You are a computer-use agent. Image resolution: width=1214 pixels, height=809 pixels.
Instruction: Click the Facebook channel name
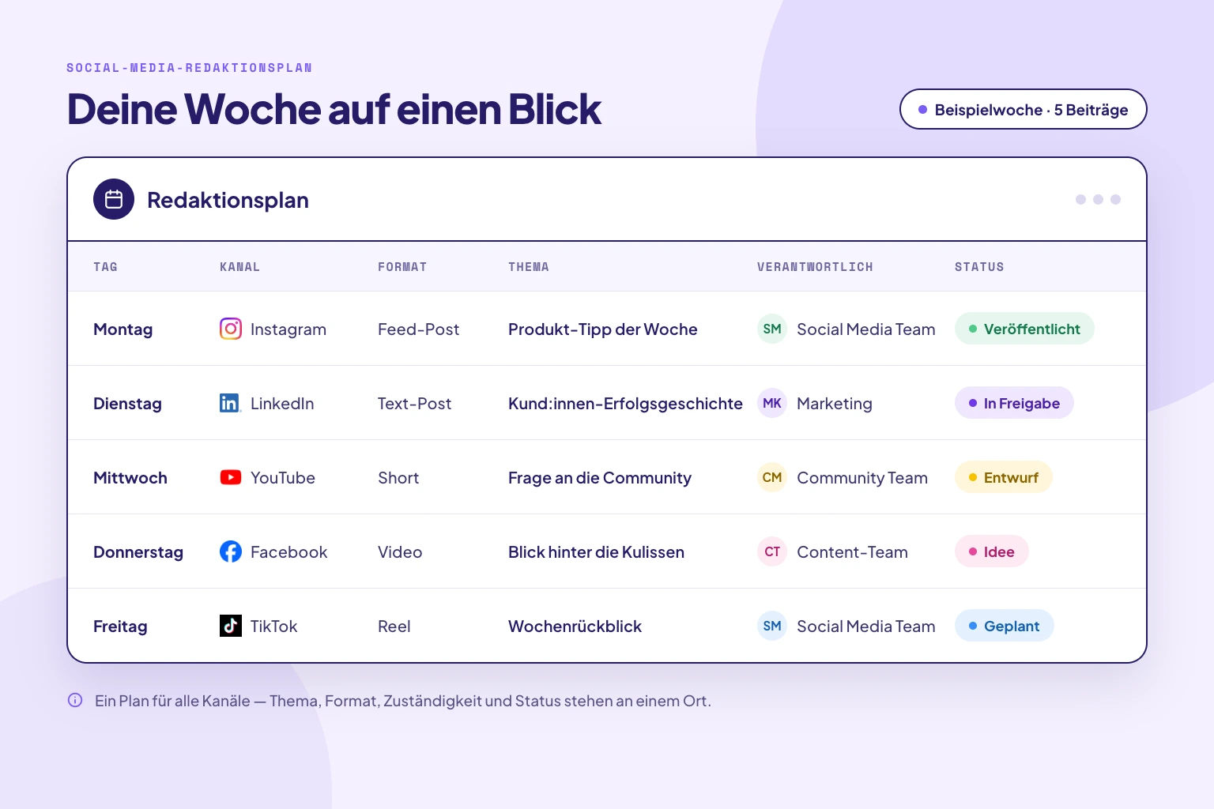(288, 552)
